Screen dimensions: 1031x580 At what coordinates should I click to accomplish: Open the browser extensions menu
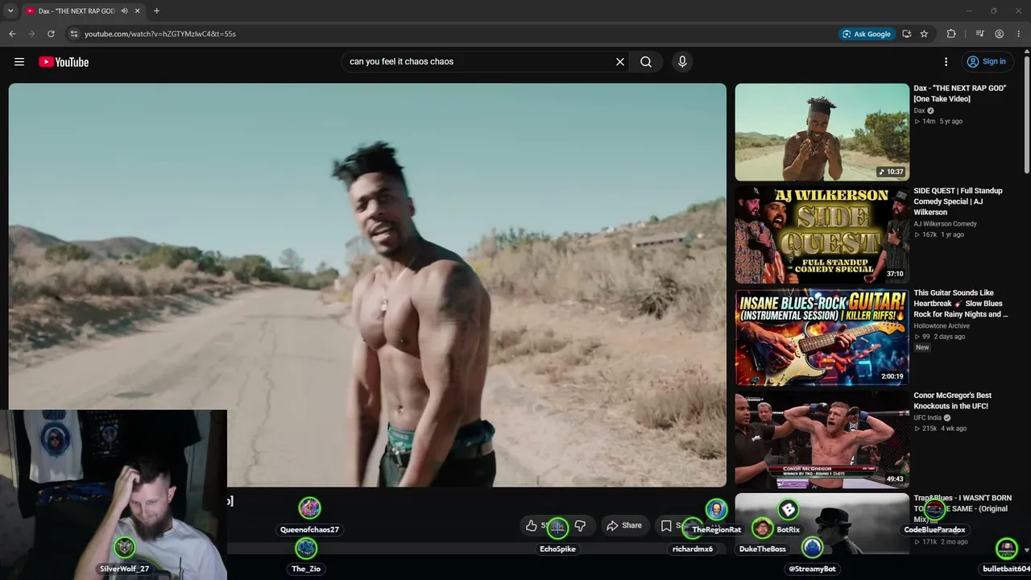point(951,34)
